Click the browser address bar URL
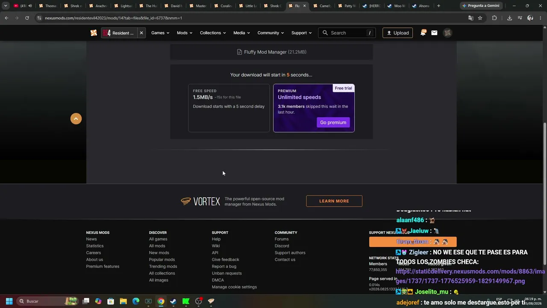This screenshot has height=308, width=547. [x=114, y=18]
